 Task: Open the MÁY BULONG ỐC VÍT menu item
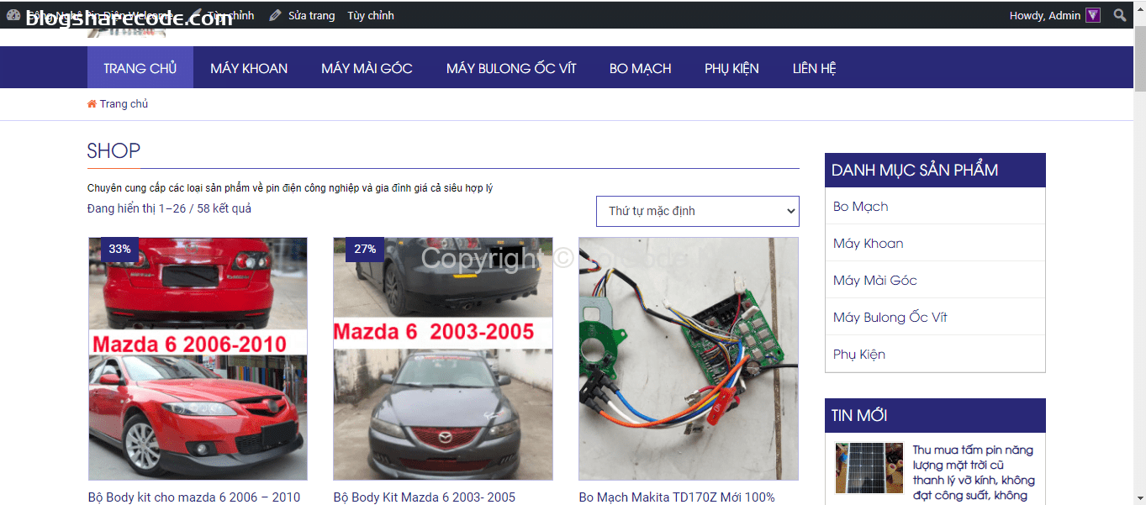(x=511, y=68)
